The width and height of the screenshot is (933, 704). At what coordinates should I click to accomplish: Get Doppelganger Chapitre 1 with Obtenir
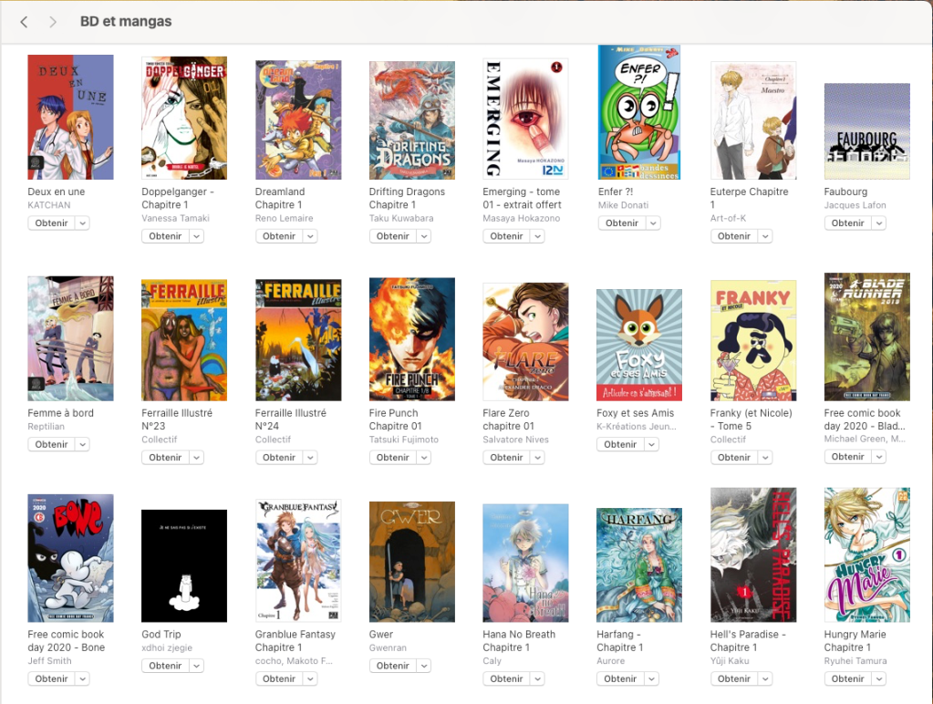click(165, 236)
